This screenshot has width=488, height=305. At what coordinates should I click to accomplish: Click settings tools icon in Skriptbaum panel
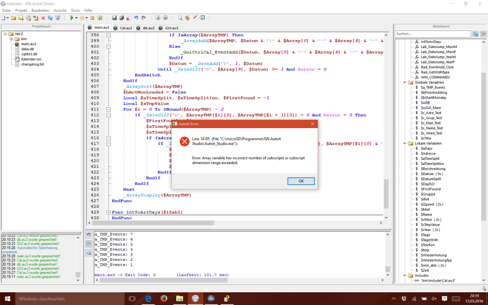(x=483, y=34)
